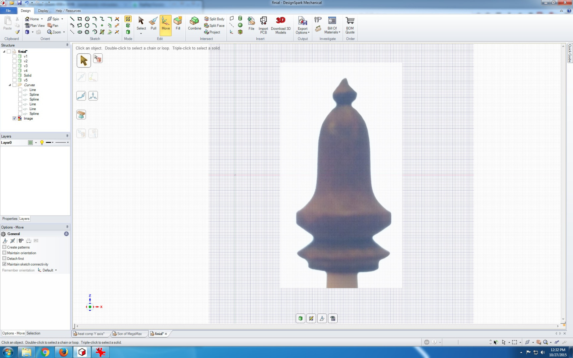
Task: Collapse the finial root node
Action: pyautogui.click(x=4, y=51)
